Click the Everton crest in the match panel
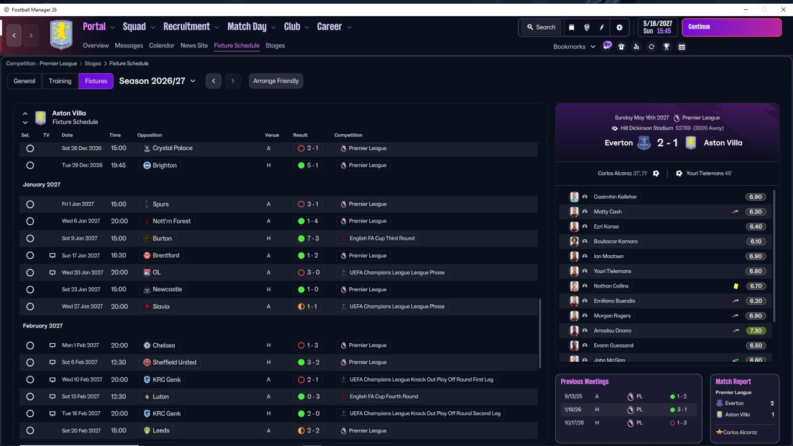 coord(644,142)
